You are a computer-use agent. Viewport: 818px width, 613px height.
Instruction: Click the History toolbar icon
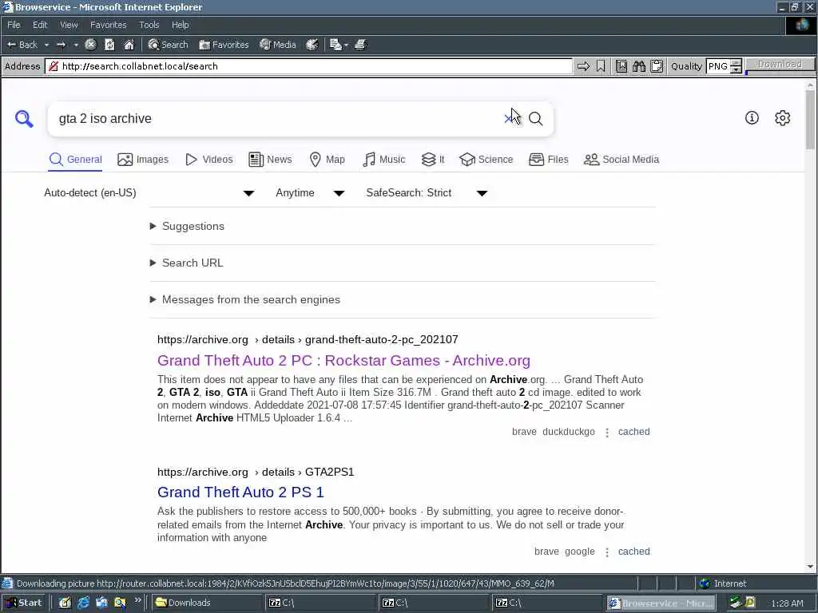[x=312, y=45]
